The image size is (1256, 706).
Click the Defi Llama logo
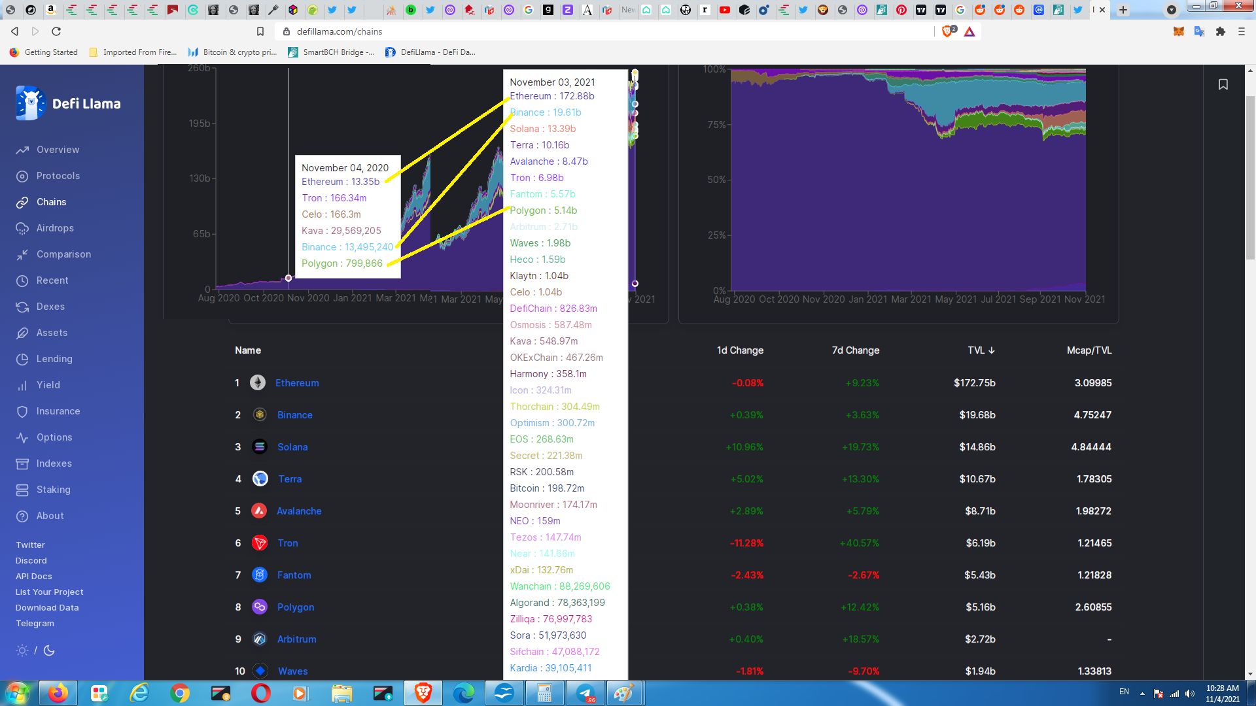[68, 103]
